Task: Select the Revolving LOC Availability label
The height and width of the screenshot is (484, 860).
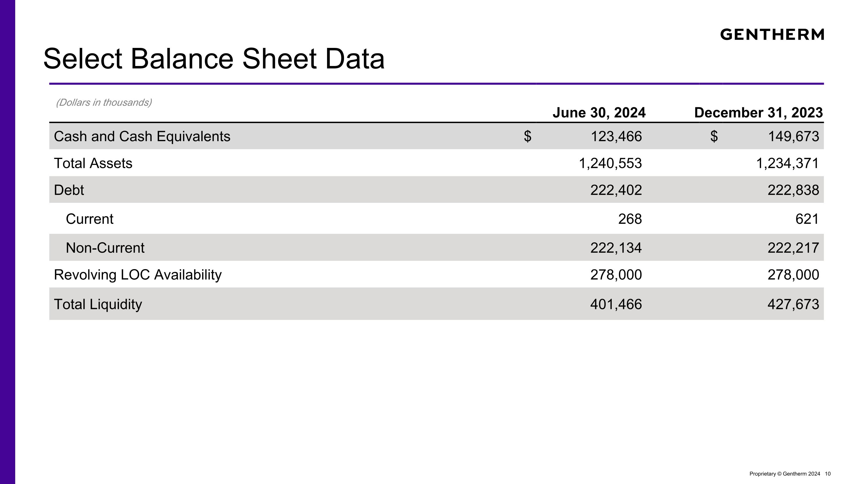Action: point(138,275)
